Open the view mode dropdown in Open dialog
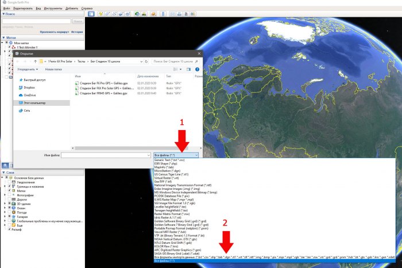Viewport: 402px width, 268px height. point(180,70)
